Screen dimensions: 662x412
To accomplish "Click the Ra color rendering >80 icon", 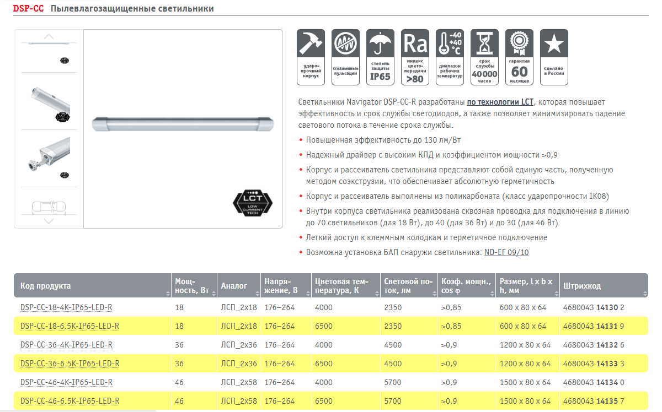I will click(415, 57).
